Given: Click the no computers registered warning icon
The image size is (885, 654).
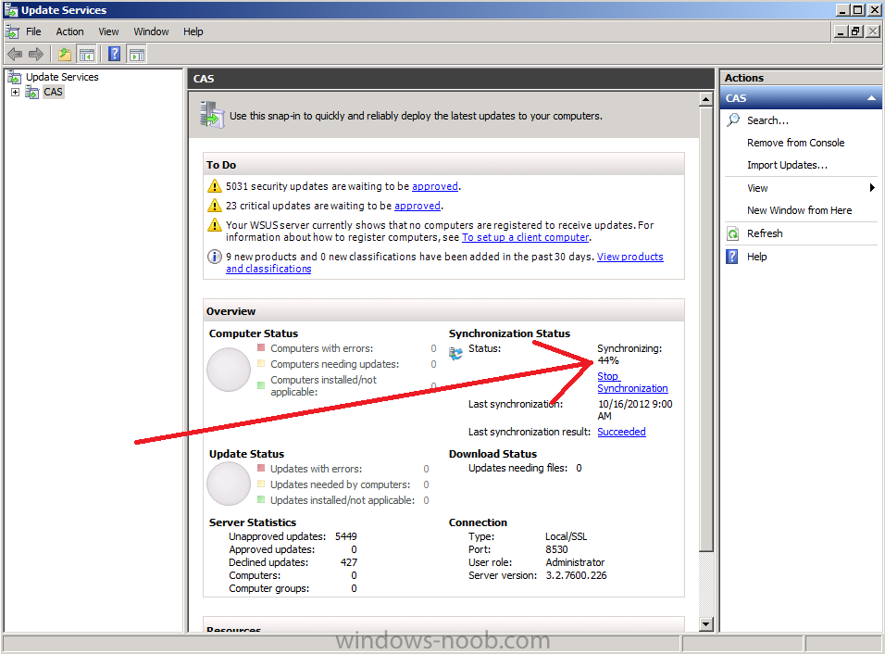Looking at the screenshot, I should click(215, 225).
